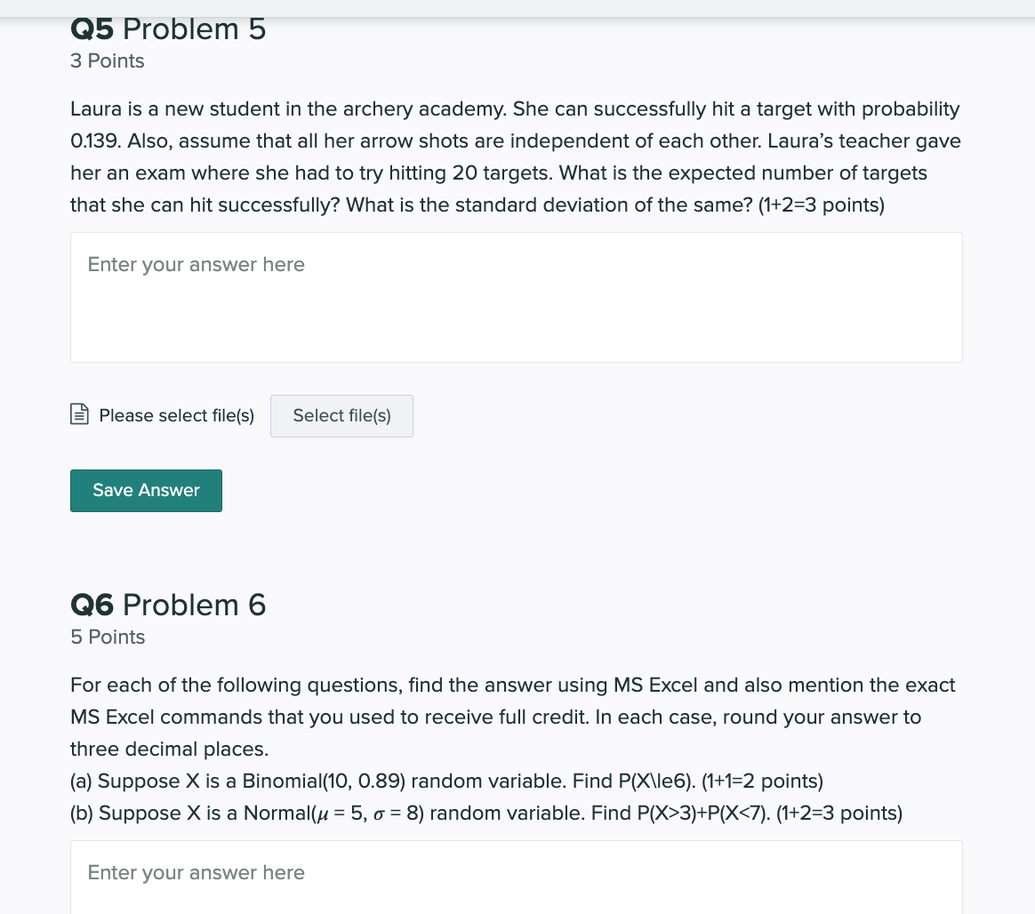Click the Enter your answer here placeholder for Q6

click(196, 872)
